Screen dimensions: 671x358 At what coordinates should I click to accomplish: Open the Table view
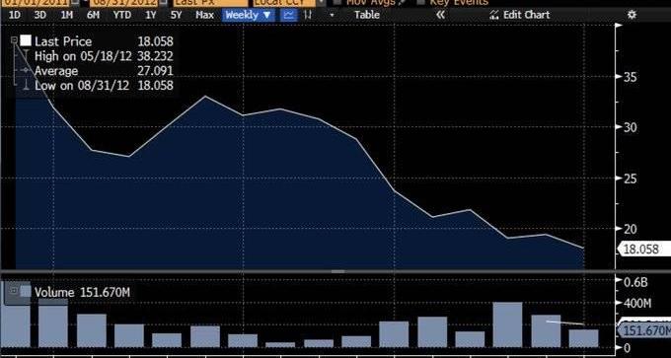click(367, 15)
